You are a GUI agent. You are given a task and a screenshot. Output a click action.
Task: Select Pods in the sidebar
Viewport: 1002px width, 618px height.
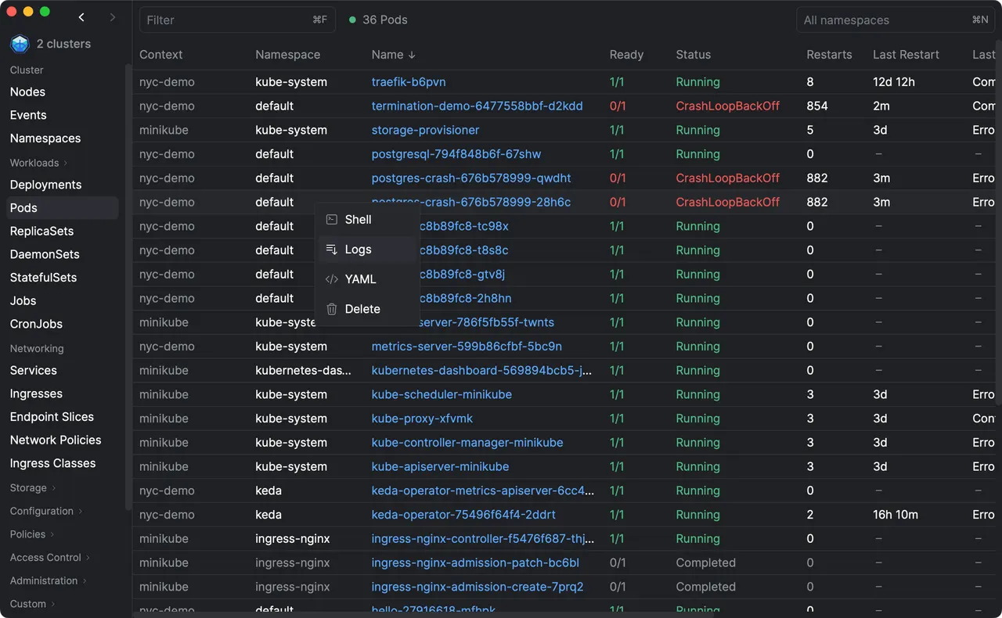tap(63, 208)
